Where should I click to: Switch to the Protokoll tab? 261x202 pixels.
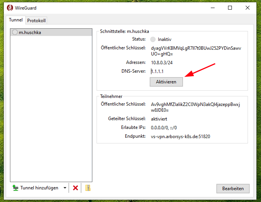[37, 21]
